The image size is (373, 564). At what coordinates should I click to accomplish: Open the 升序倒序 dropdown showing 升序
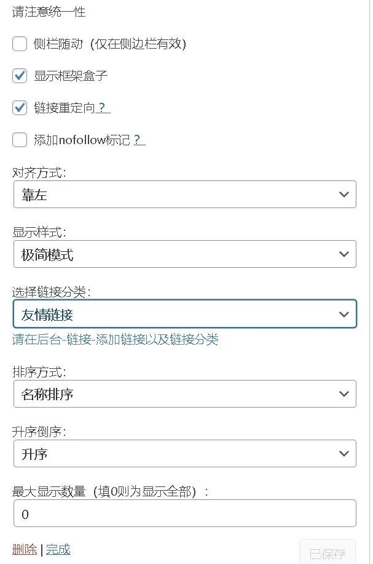tap(184, 454)
